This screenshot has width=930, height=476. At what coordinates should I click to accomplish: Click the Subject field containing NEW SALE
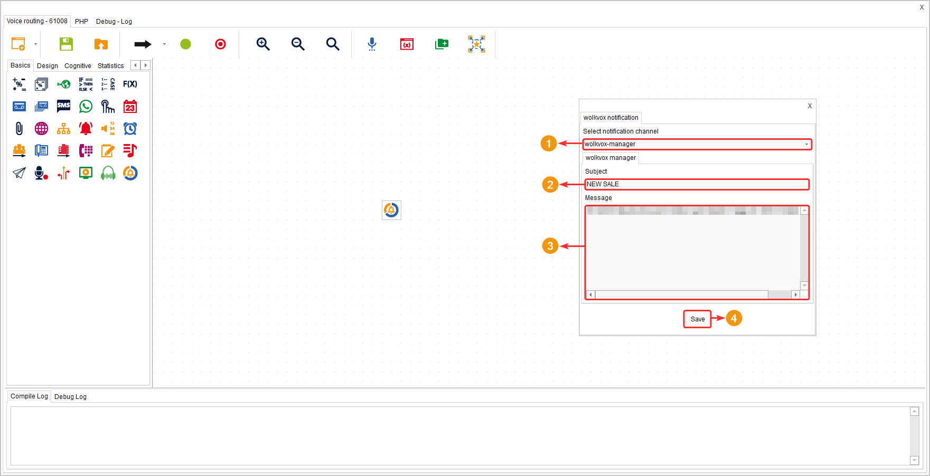point(697,184)
